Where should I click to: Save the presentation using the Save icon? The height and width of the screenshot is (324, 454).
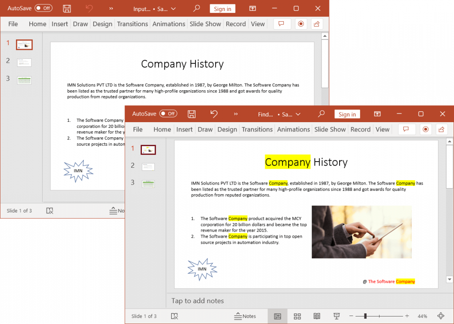(192, 114)
